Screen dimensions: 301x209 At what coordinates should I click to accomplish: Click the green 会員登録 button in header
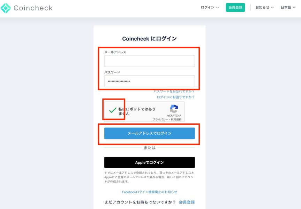[235, 7]
